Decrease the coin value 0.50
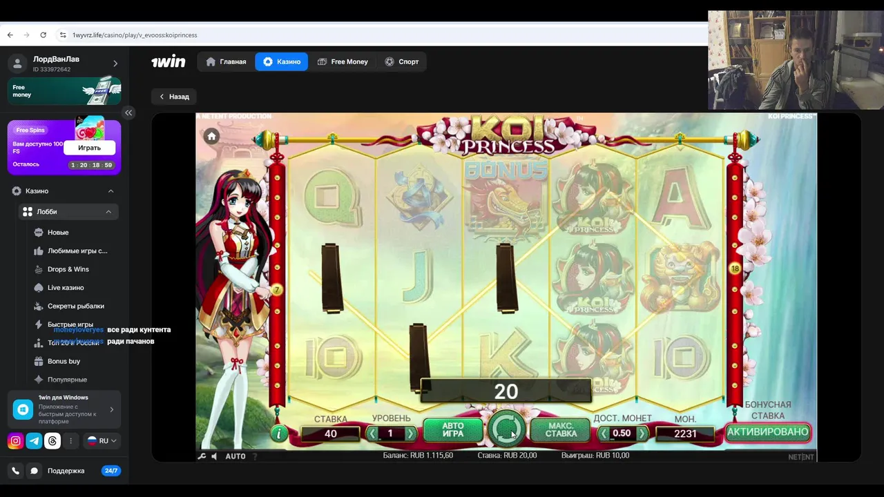 (x=604, y=433)
